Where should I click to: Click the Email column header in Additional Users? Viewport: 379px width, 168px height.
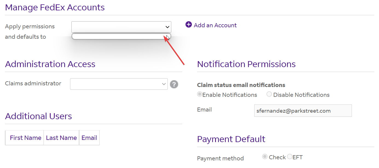point(89,138)
